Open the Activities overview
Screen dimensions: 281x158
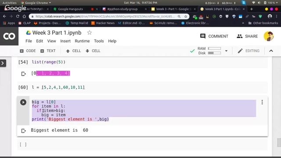9,3
